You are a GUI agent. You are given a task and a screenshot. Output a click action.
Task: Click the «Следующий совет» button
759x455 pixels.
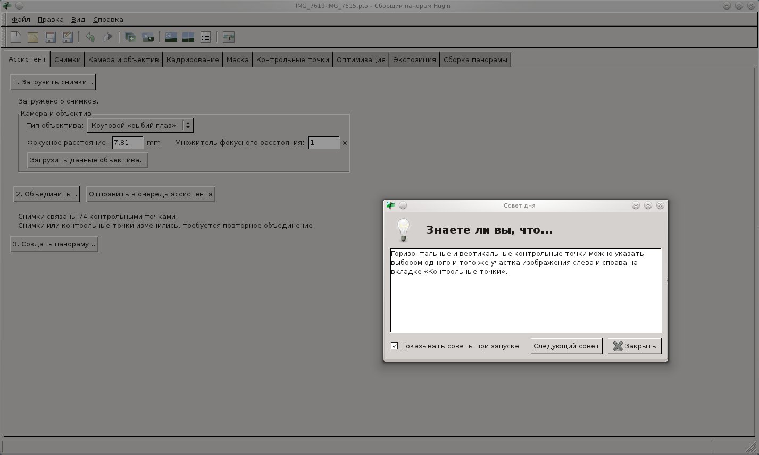coord(566,346)
